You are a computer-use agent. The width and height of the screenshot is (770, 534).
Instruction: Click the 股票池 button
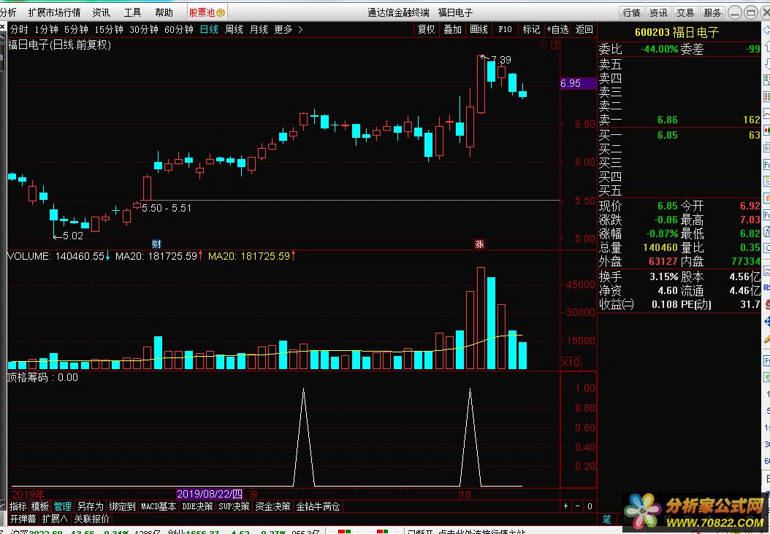(x=207, y=12)
